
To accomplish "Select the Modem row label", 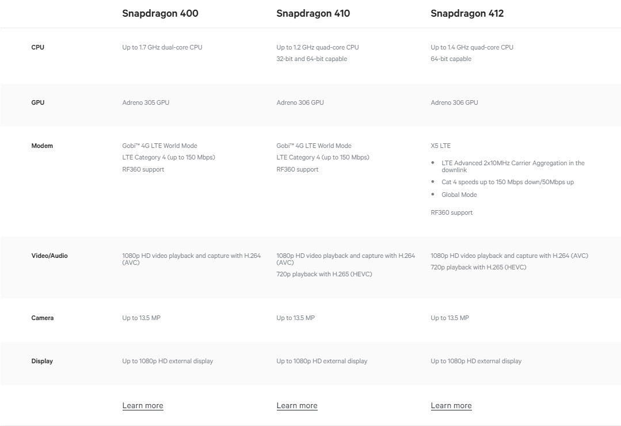I will tap(42, 146).
